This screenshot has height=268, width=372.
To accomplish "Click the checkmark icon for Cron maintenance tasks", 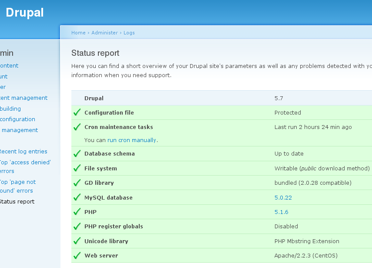I will [77, 127].
